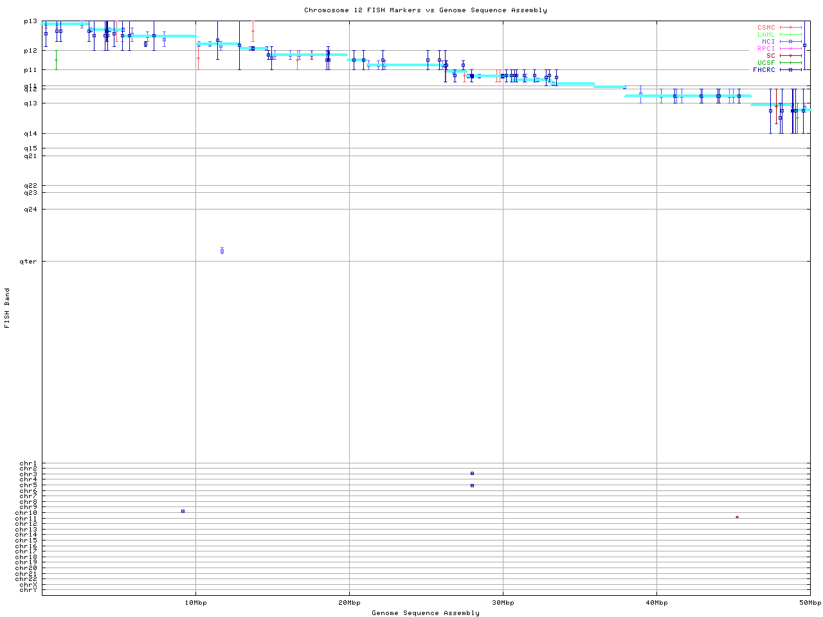Click the blue square marker on the chr3 row

coord(472,473)
